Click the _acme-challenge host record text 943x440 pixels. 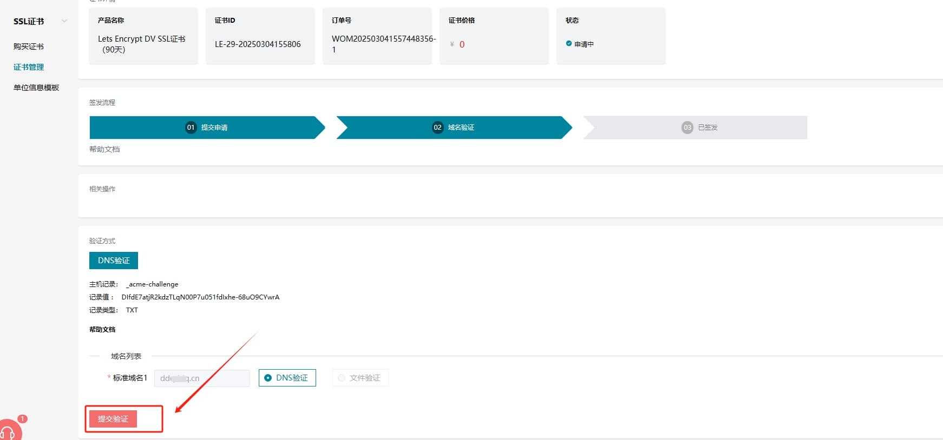click(152, 284)
